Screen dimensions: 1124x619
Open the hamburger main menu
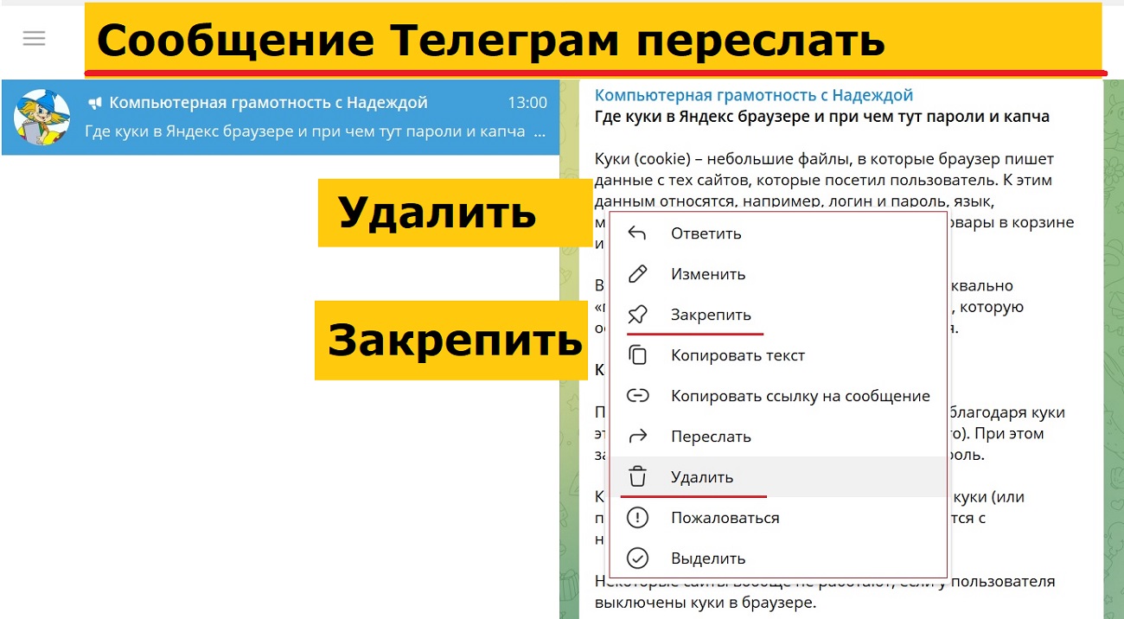pos(34,39)
